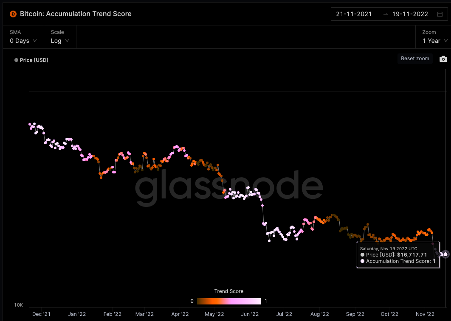This screenshot has height=321, width=451.
Task: Click the Bitcoin logo icon beside title
Action: 13,14
